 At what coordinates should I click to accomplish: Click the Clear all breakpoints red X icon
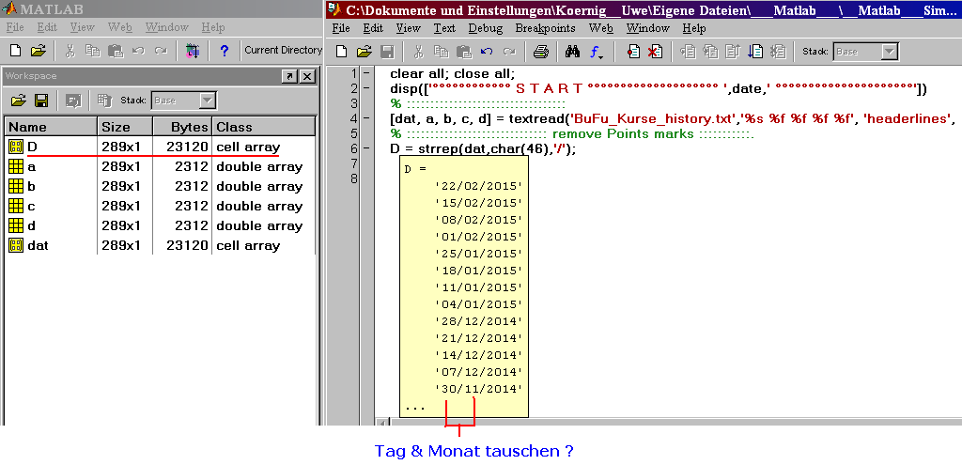click(656, 52)
